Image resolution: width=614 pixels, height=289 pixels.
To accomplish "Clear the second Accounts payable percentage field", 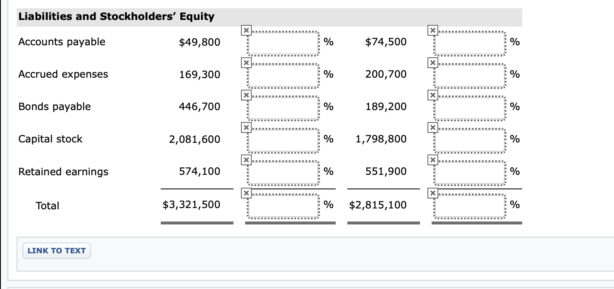I will click(x=432, y=30).
